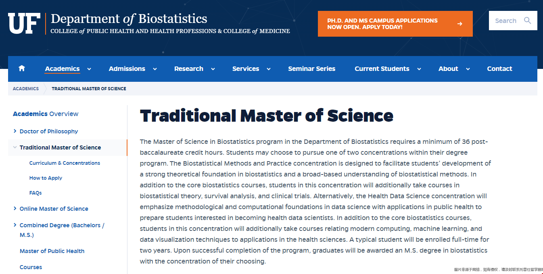Click the home icon in navigation bar
543x274 pixels.
[22, 68]
